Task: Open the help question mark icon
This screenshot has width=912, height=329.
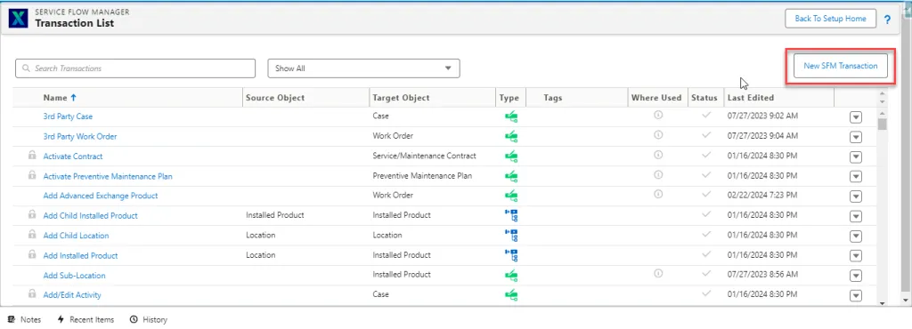Action: point(888,20)
